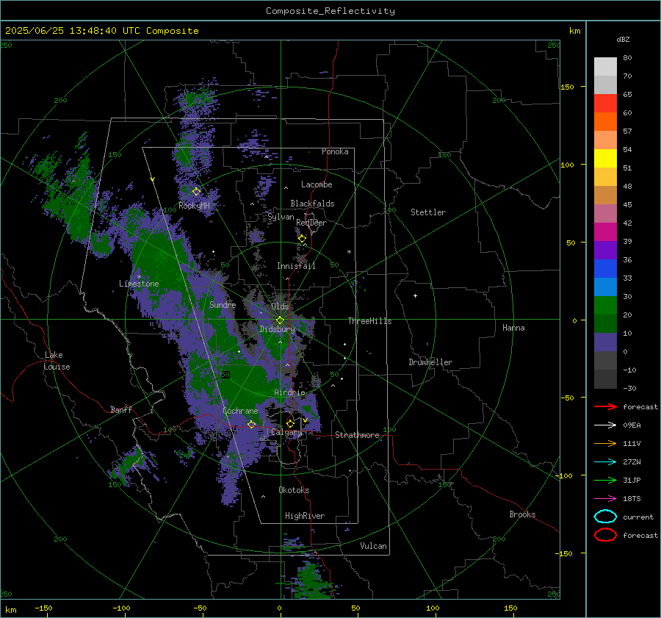Screen dimensions: 661x618
Task: Click the RedDeer city label
Action: (x=311, y=223)
